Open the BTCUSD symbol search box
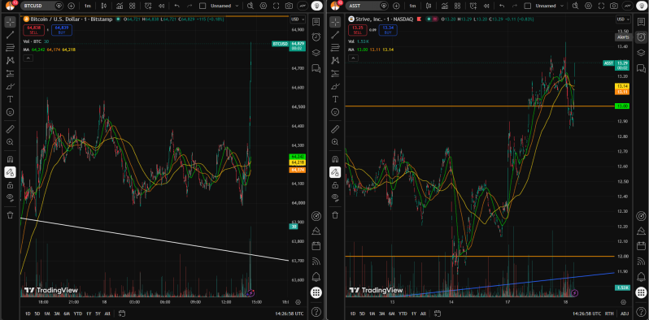This screenshot has height=320, width=649. (37, 6)
